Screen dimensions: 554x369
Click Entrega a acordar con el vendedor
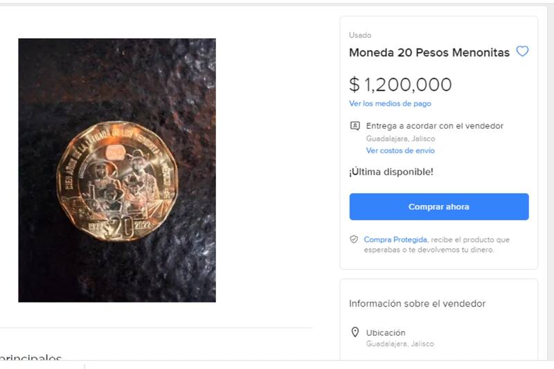pos(435,126)
